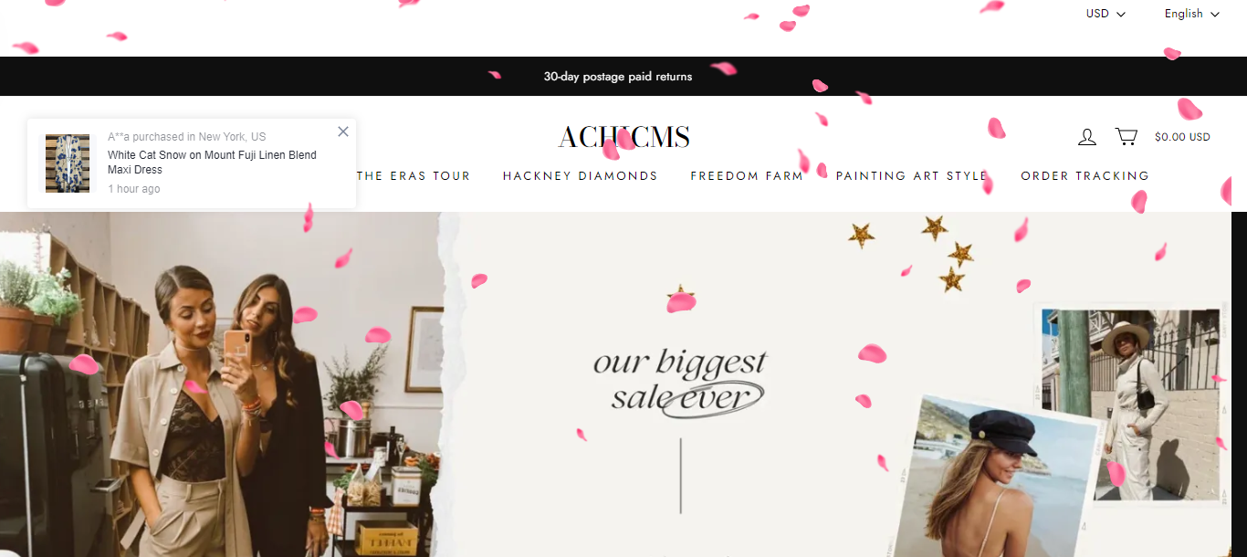Go to Freedom Farm category
Image resolution: width=1247 pixels, height=557 pixels.
coord(747,176)
